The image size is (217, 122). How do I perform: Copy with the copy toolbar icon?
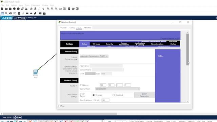tap(31, 9)
